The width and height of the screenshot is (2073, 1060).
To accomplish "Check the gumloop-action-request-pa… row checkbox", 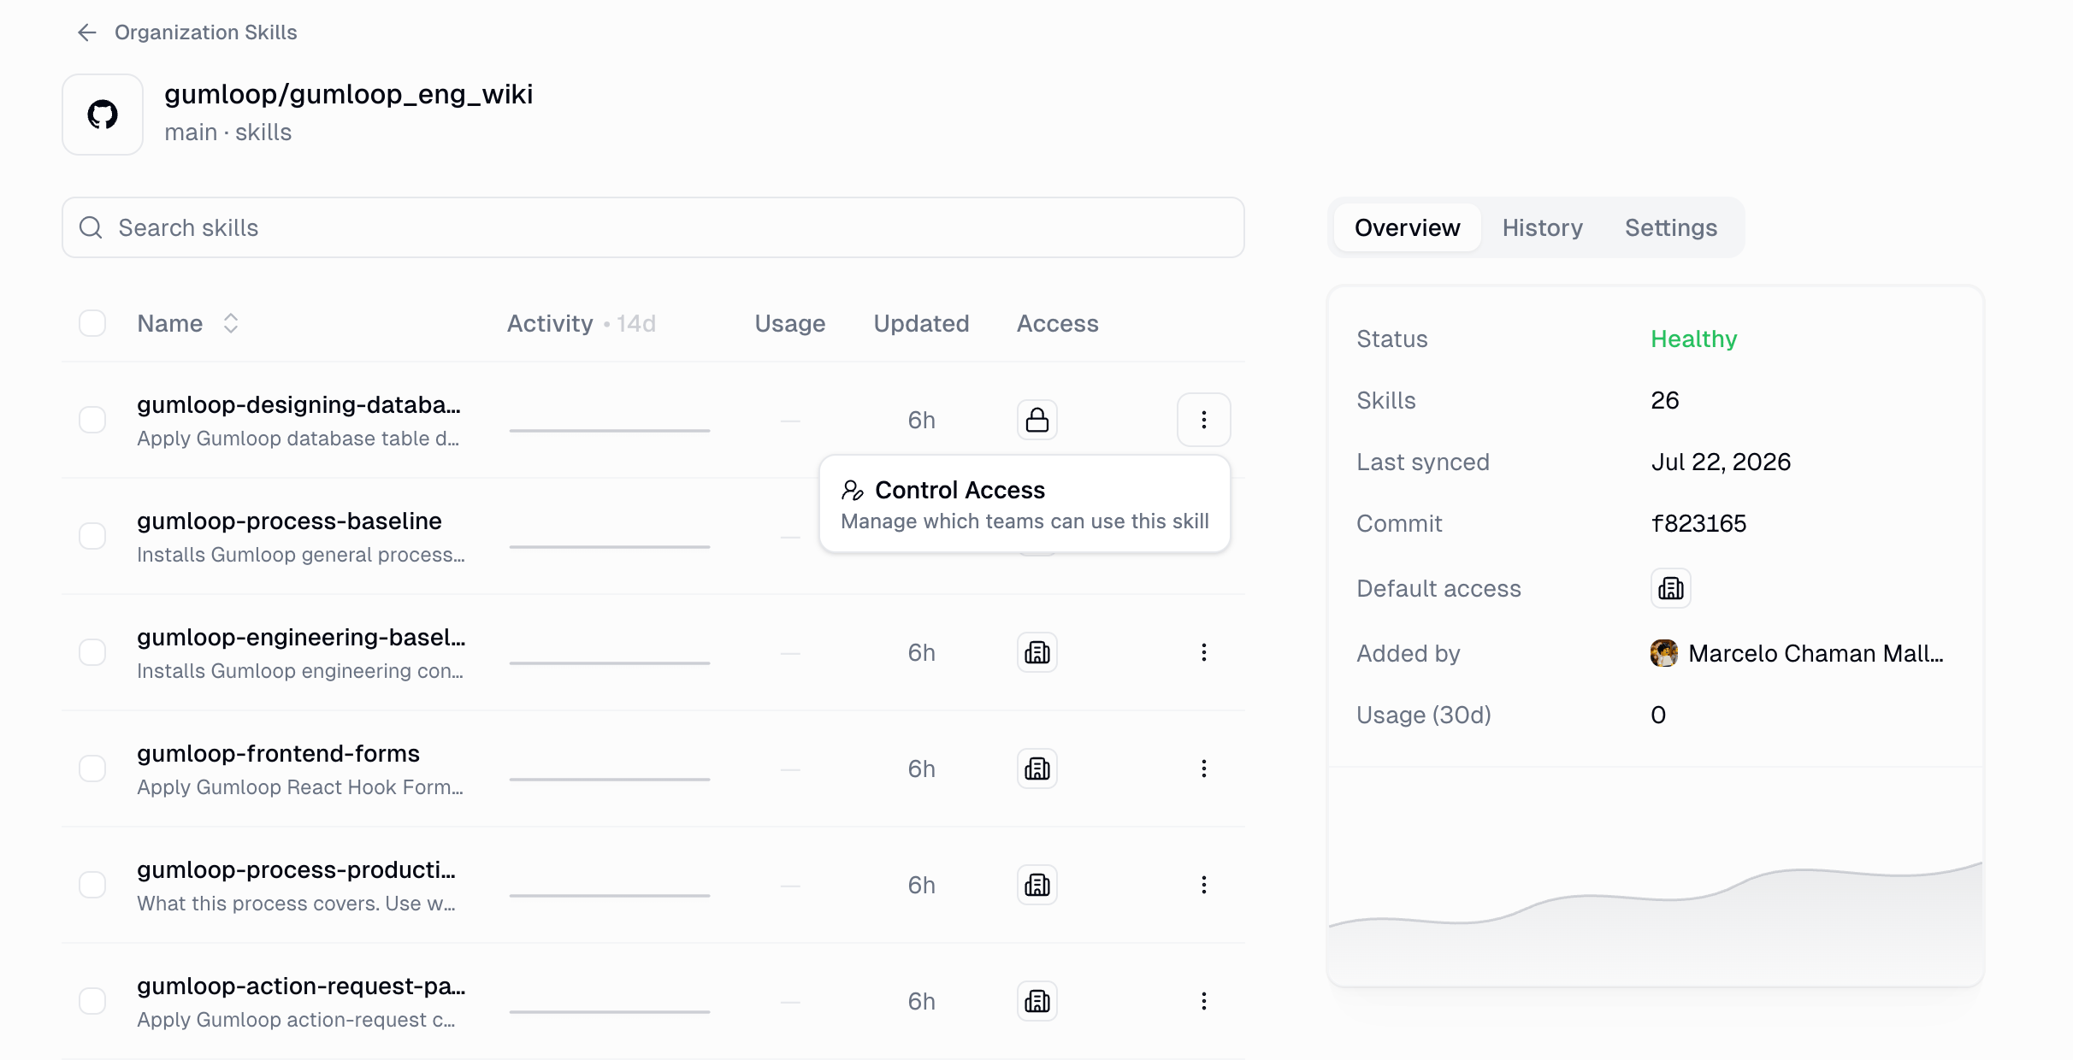I will [x=92, y=1001].
